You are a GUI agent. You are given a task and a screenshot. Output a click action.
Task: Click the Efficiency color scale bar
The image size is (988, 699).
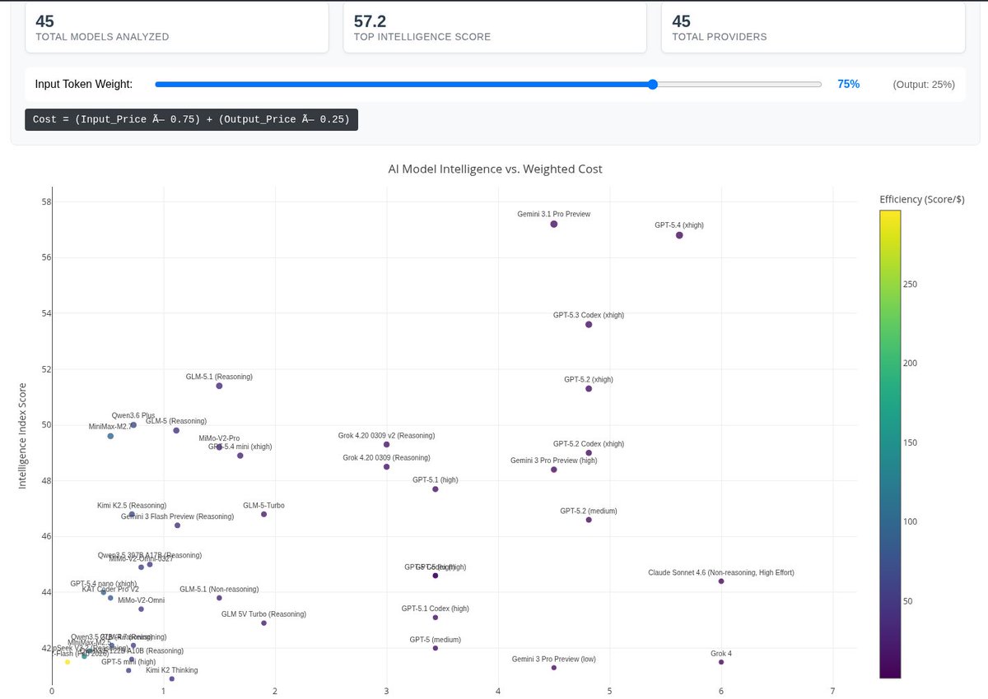tap(890, 444)
